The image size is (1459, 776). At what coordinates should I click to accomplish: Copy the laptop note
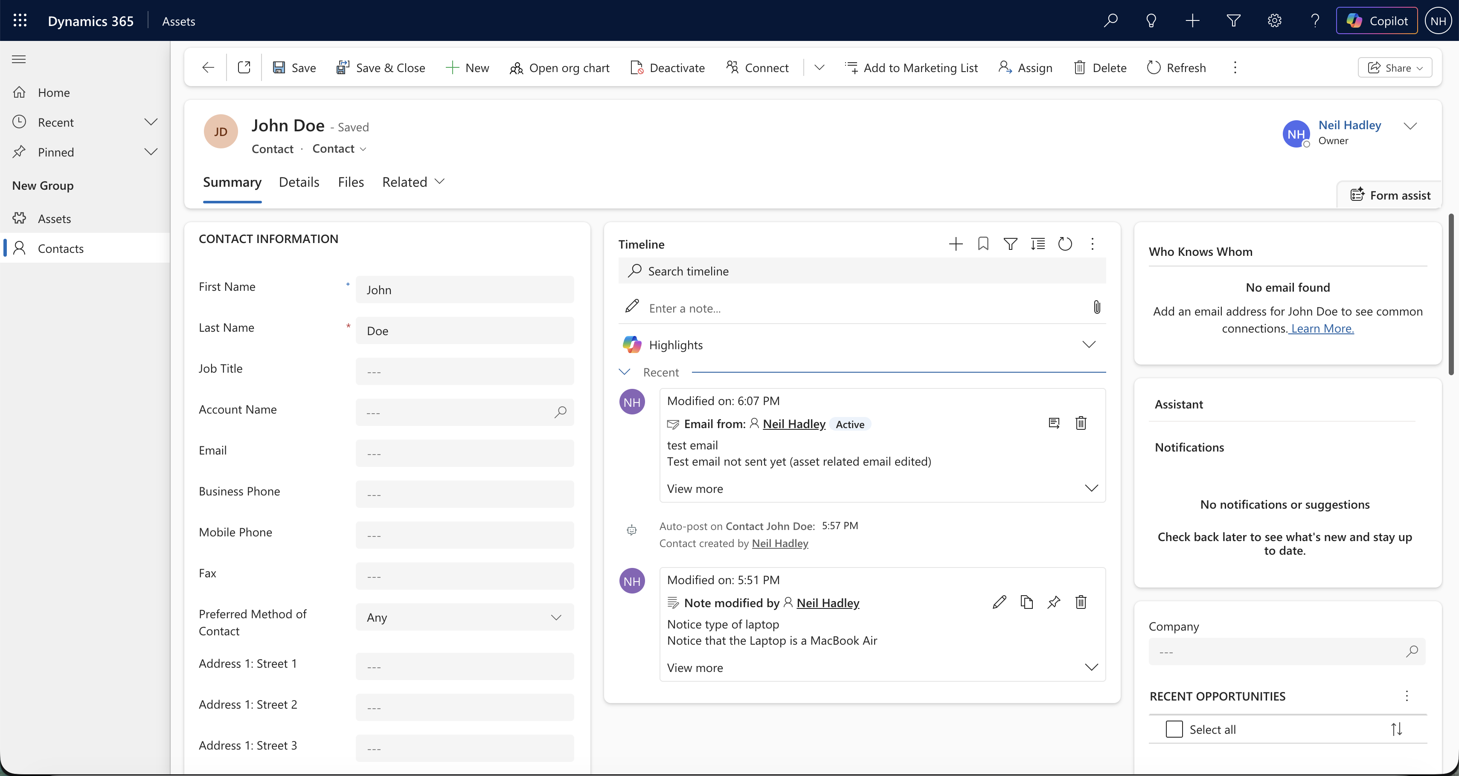click(x=1026, y=602)
